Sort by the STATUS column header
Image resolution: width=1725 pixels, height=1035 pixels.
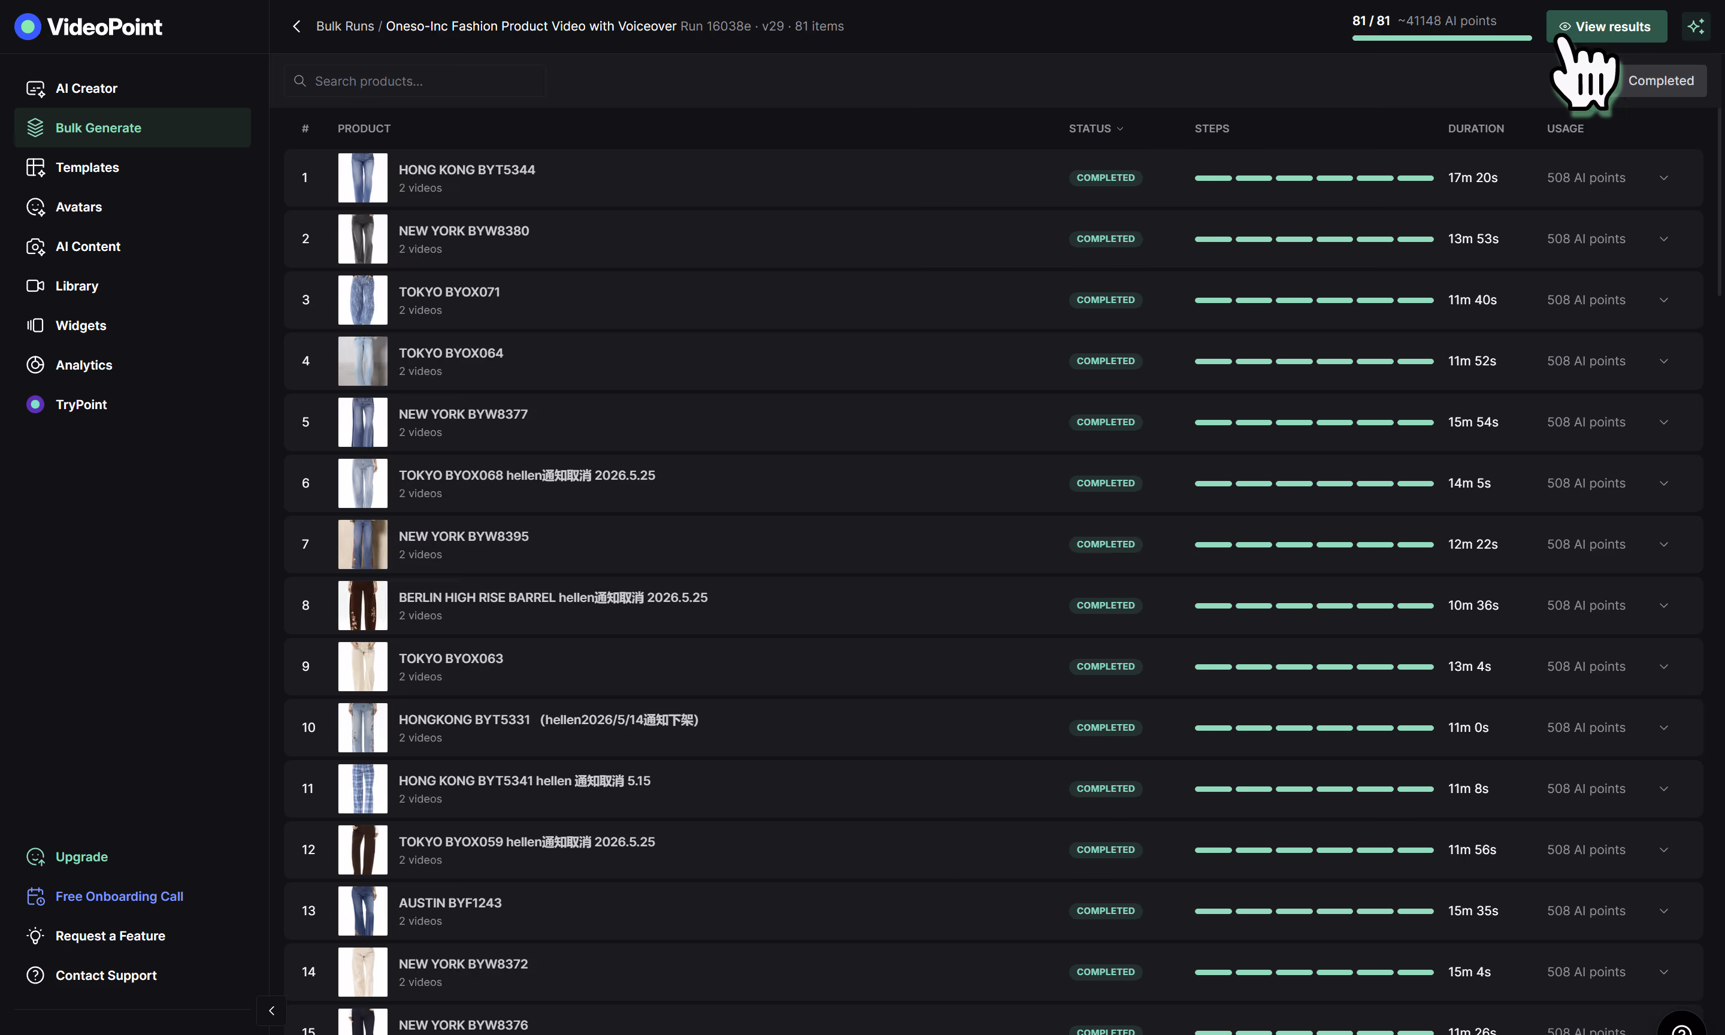pyautogui.click(x=1096, y=128)
